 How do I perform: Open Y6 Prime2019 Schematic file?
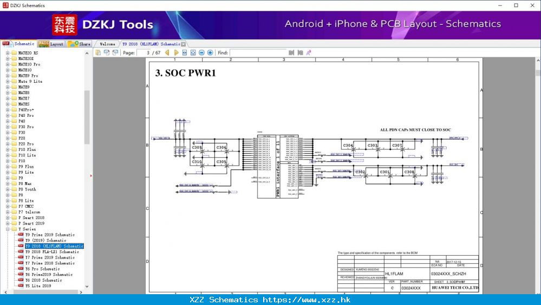click(49, 275)
